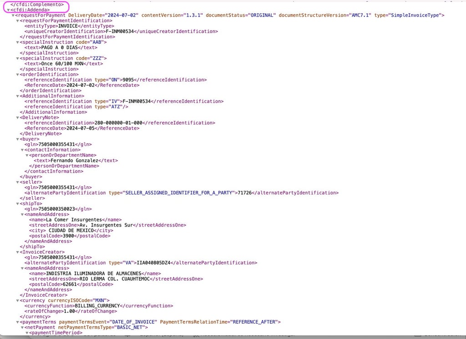Screen dimensions: 466x339
Task: Click the closing </shipTo> tag
Action: point(32,247)
